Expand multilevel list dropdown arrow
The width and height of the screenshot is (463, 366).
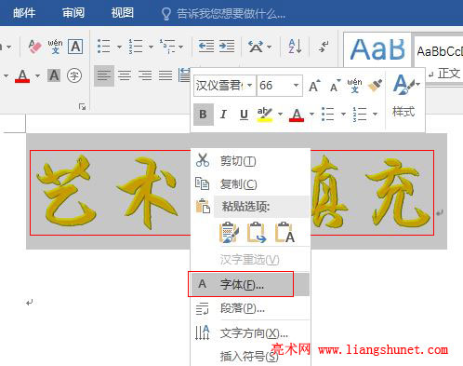point(180,47)
